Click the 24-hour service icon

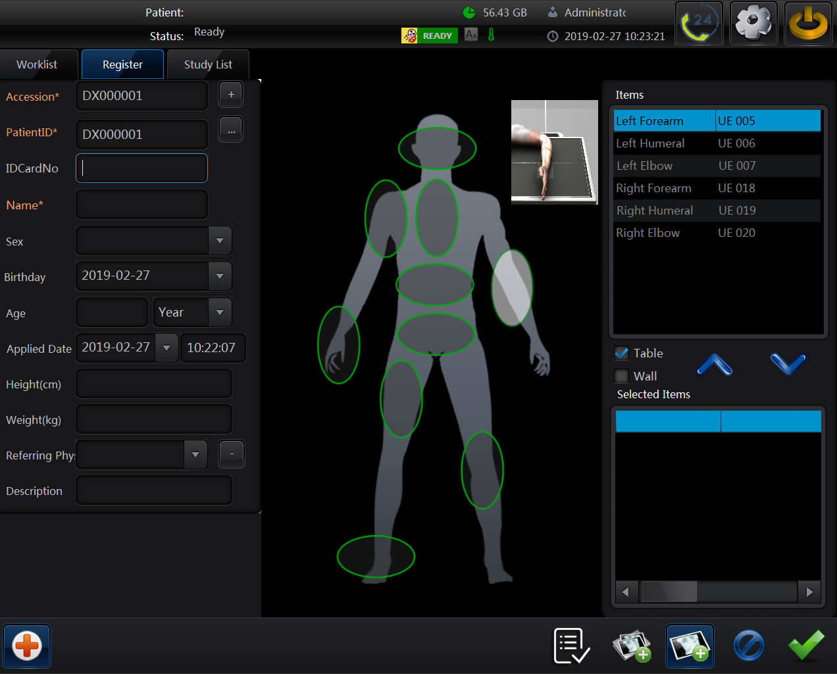[x=699, y=23]
